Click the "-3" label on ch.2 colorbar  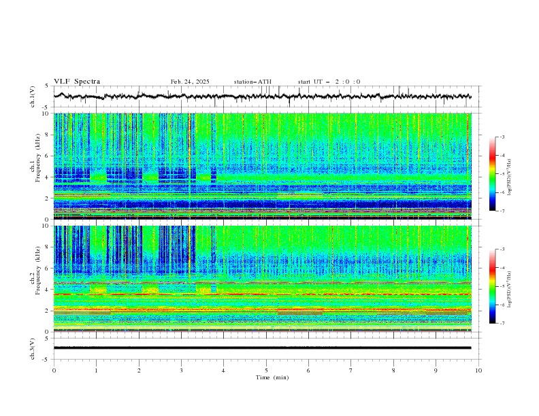tap(502, 249)
